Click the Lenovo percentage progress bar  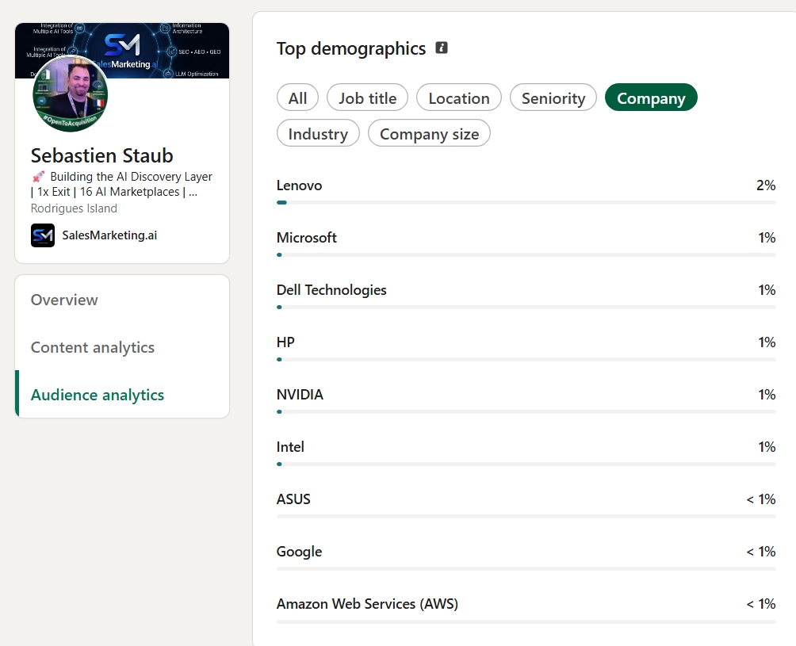click(526, 202)
